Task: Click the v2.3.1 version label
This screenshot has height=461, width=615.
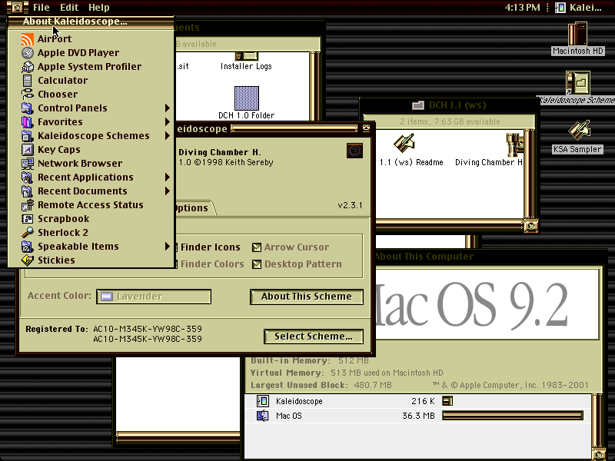Action: tap(350, 205)
